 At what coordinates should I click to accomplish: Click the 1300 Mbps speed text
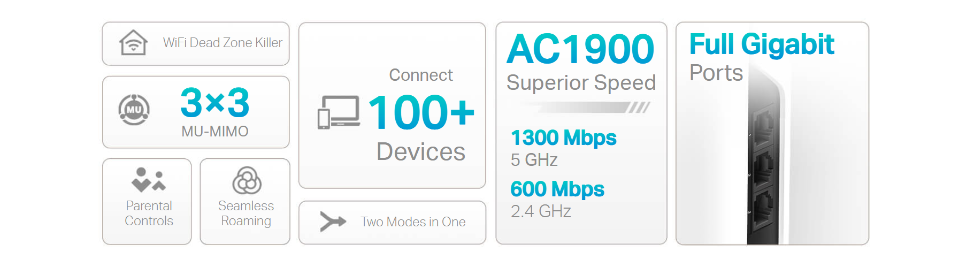point(563,138)
